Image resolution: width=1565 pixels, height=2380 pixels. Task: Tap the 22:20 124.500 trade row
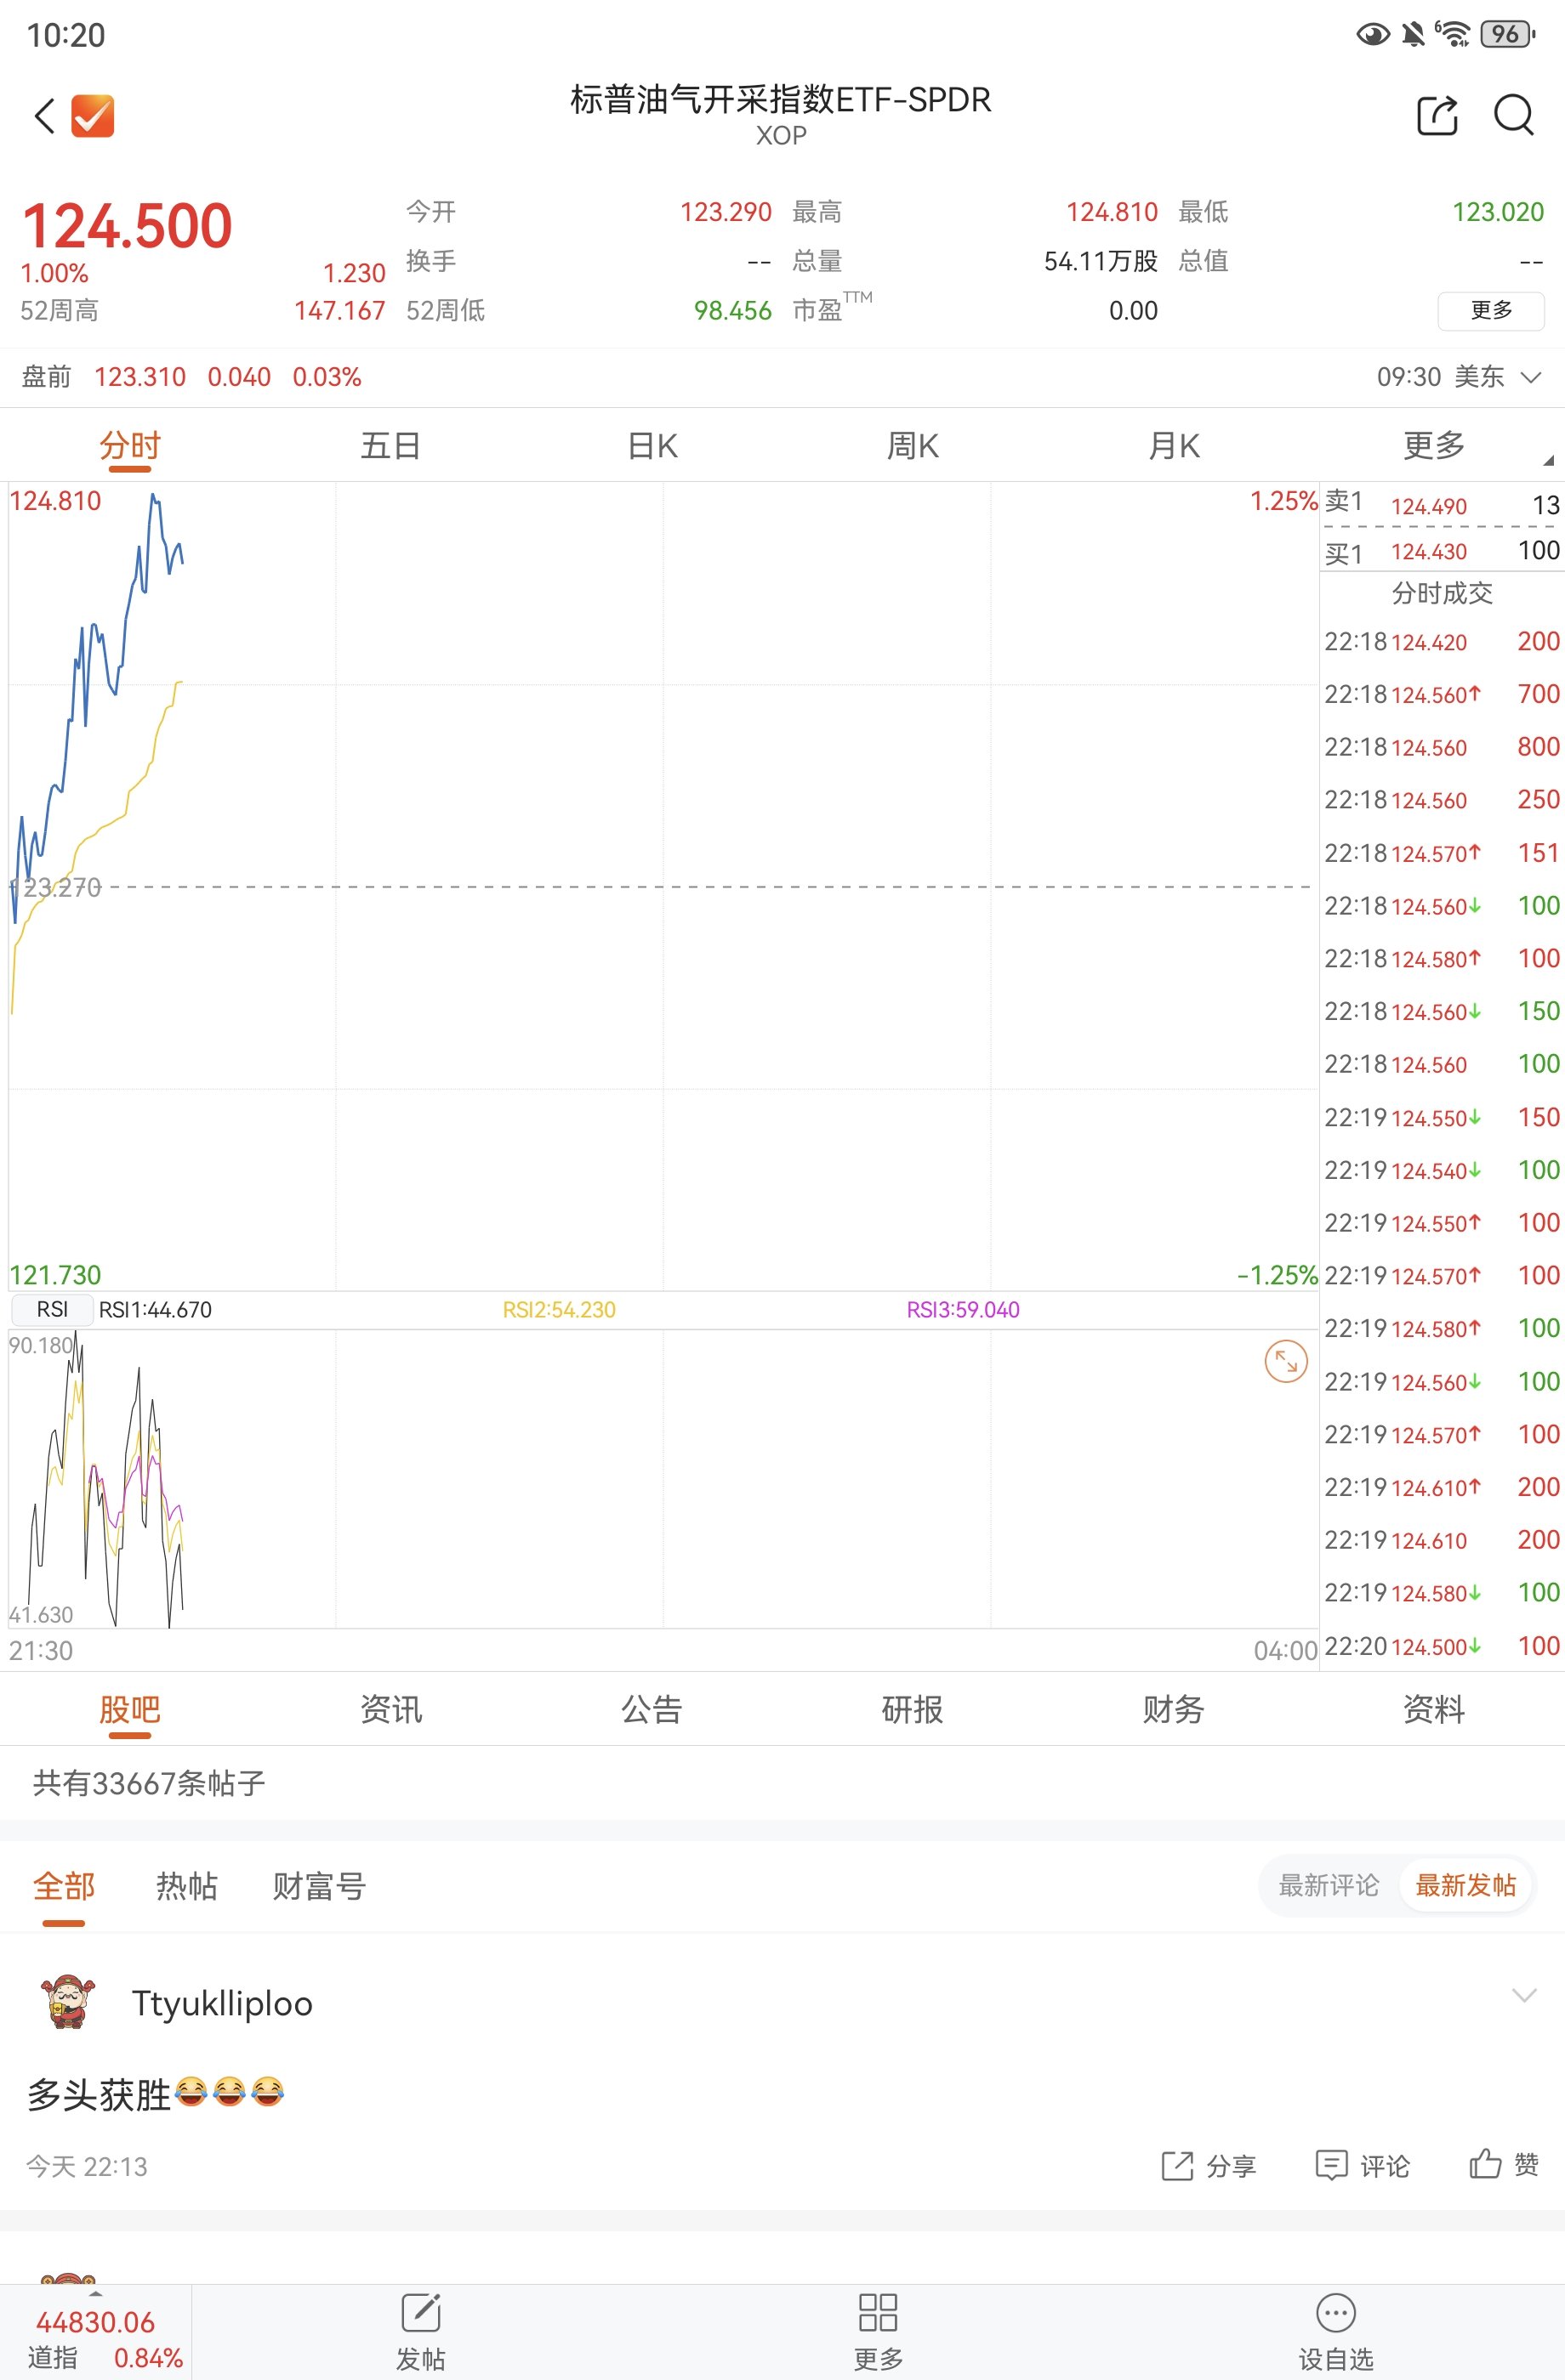tap(1442, 1646)
